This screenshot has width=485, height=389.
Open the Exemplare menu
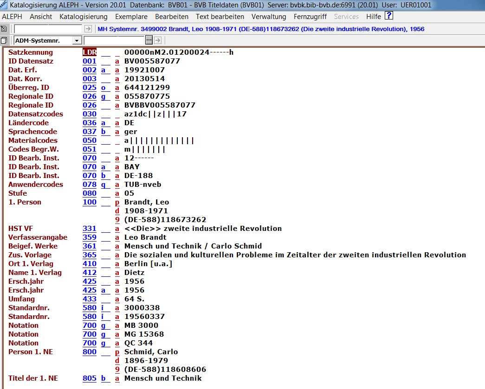coord(131,16)
